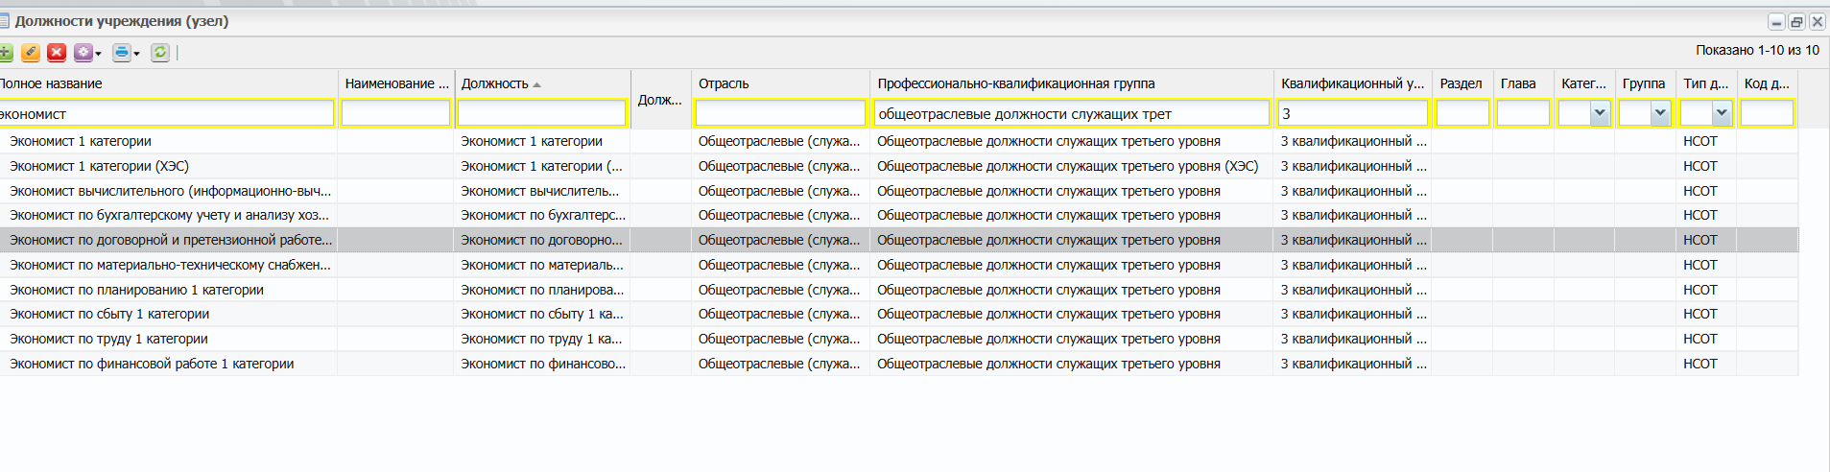Expand the Группа filter dropdown
1830x472 pixels.
tap(1660, 113)
